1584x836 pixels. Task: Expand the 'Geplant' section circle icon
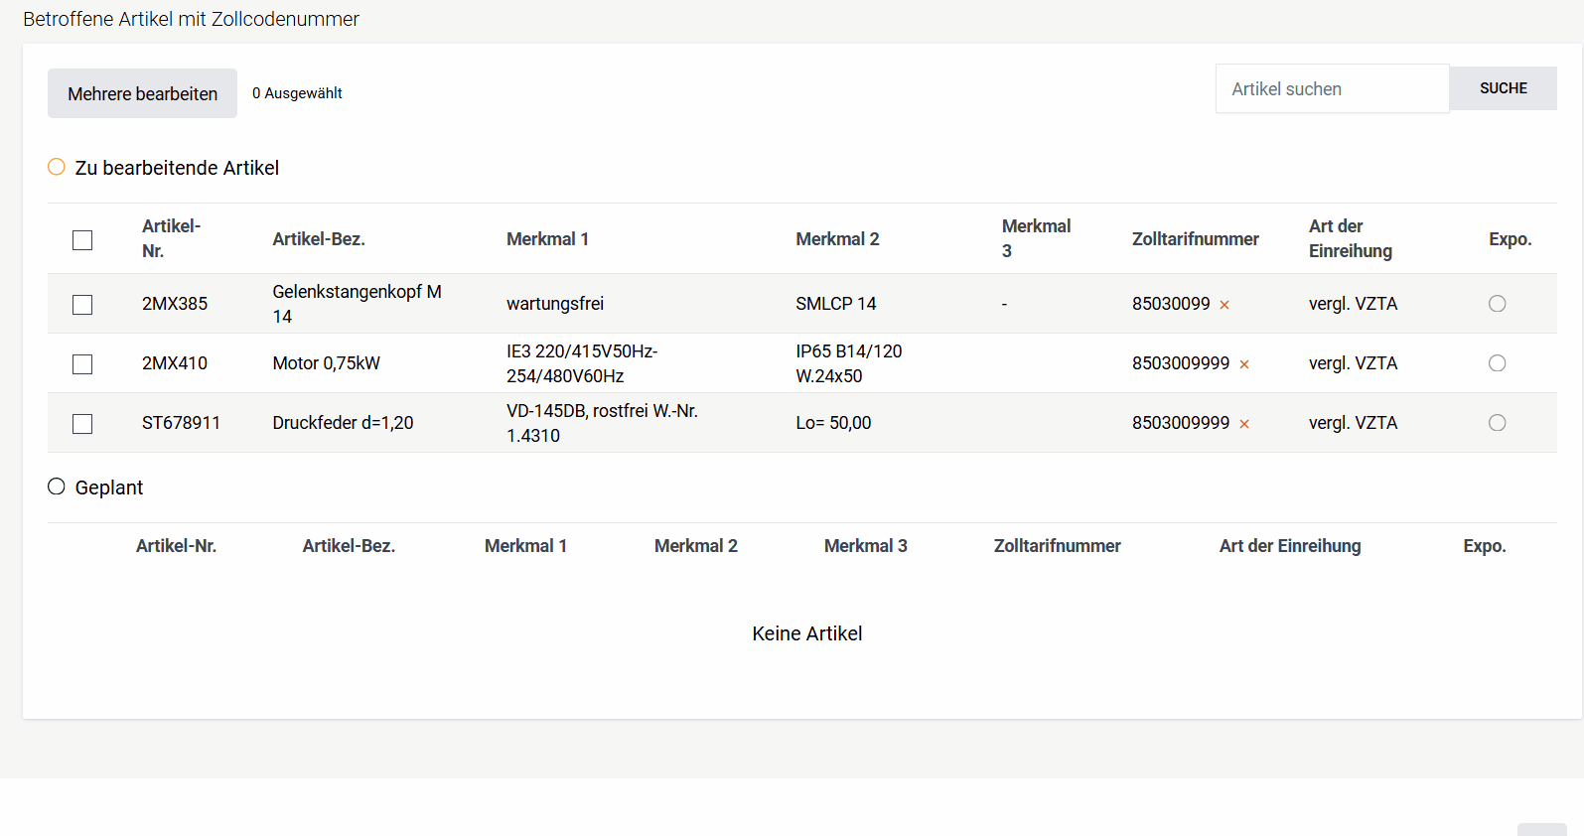coord(57,487)
